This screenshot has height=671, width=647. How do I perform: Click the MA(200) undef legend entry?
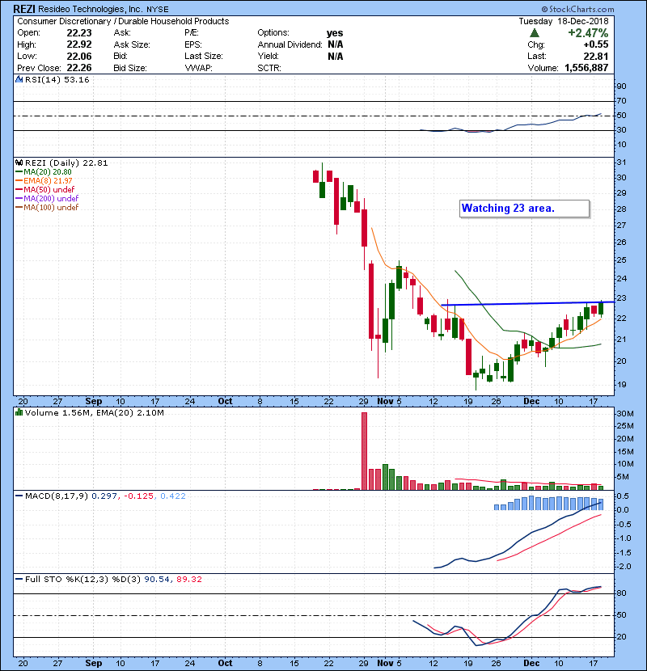pos(47,199)
